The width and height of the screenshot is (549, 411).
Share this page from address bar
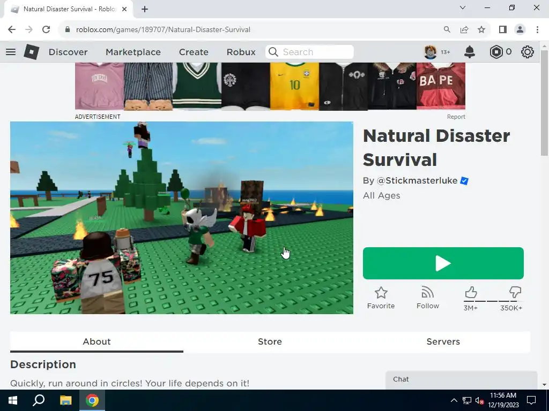[464, 30]
